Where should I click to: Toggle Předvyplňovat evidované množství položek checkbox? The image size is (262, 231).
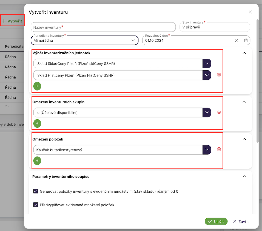[36, 205]
